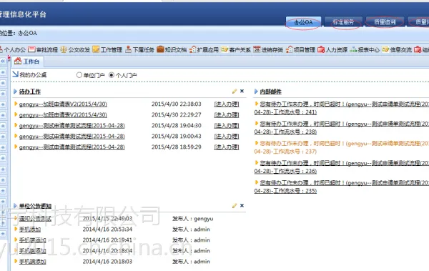
Task: Click the 信息交流 note icon
Action: tap(385, 49)
